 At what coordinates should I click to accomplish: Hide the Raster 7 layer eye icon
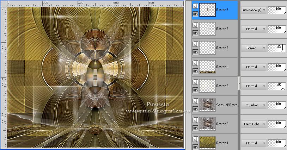tap(195, 14)
